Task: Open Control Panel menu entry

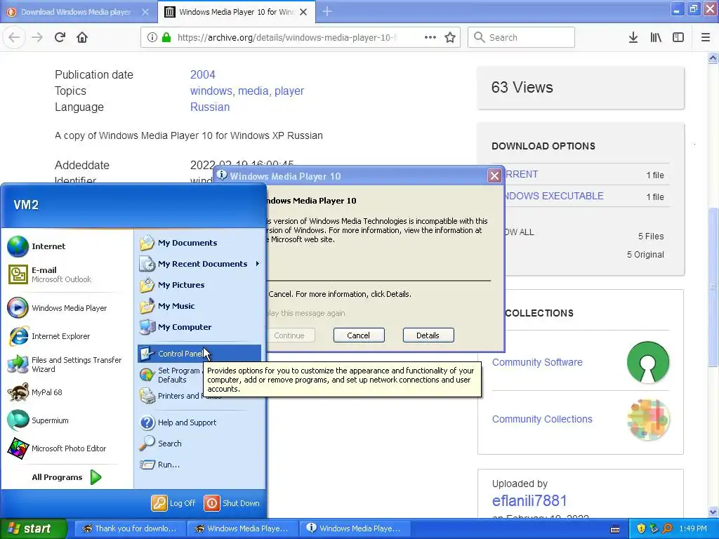Action: [x=199, y=354]
